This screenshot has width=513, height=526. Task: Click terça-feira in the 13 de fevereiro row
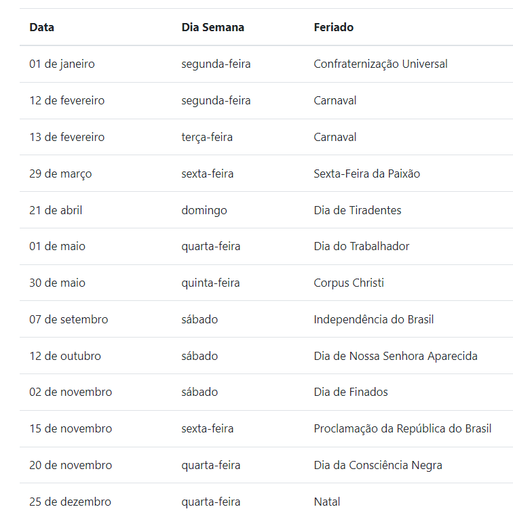tap(207, 137)
